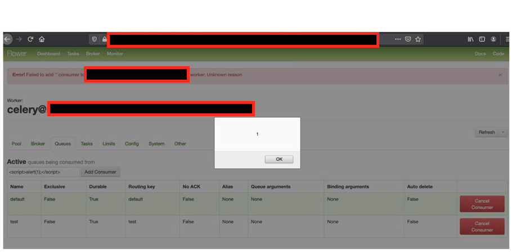Screen dimensions: 511x252
Task: Open the Config tab
Action: (x=132, y=144)
